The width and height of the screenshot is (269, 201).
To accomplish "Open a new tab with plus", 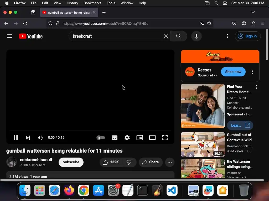I will tap(104, 13).
